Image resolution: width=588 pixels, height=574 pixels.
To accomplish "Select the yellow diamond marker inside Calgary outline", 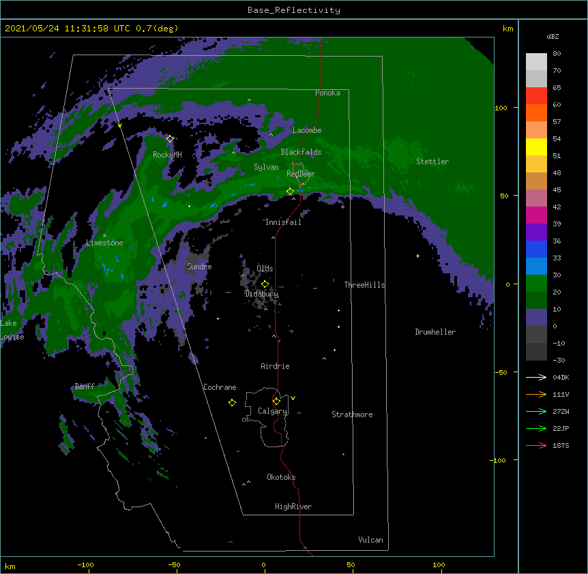I will [276, 402].
